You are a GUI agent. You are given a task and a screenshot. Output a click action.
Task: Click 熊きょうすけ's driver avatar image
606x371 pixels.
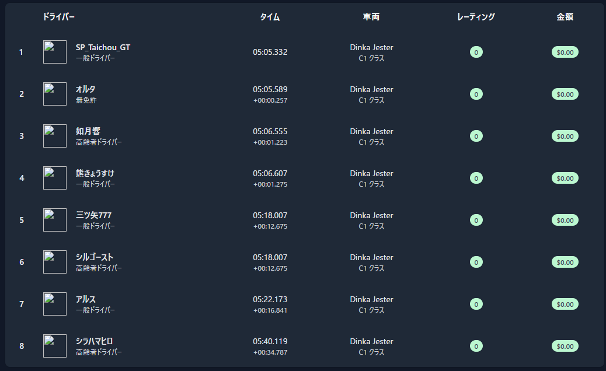(55, 178)
